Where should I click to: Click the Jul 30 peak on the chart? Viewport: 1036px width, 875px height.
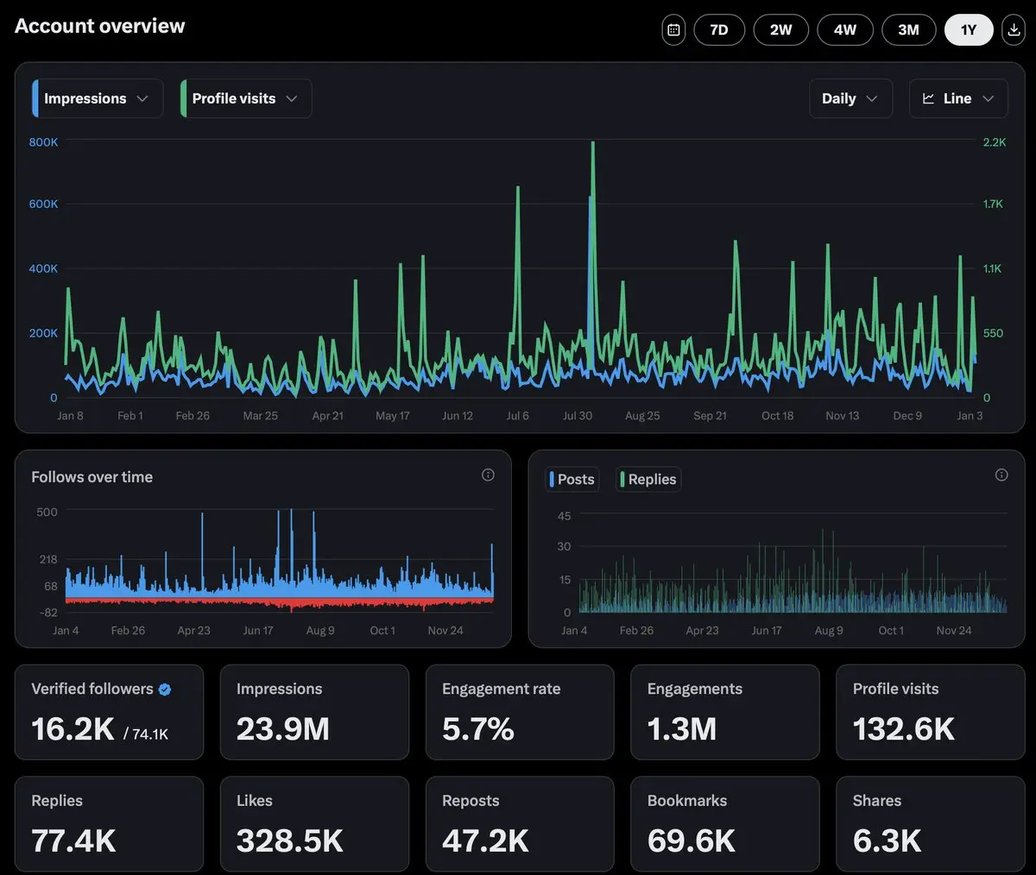(x=592, y=145)
